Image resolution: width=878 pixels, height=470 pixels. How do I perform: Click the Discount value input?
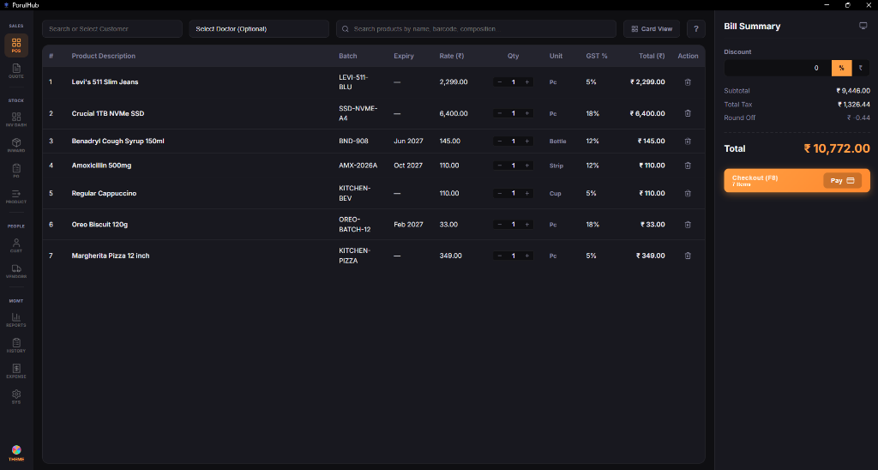pos(778,68)
